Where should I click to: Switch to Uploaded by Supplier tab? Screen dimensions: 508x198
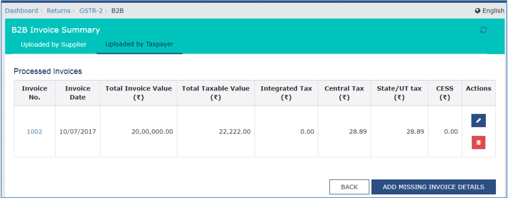tap(54, 44)
